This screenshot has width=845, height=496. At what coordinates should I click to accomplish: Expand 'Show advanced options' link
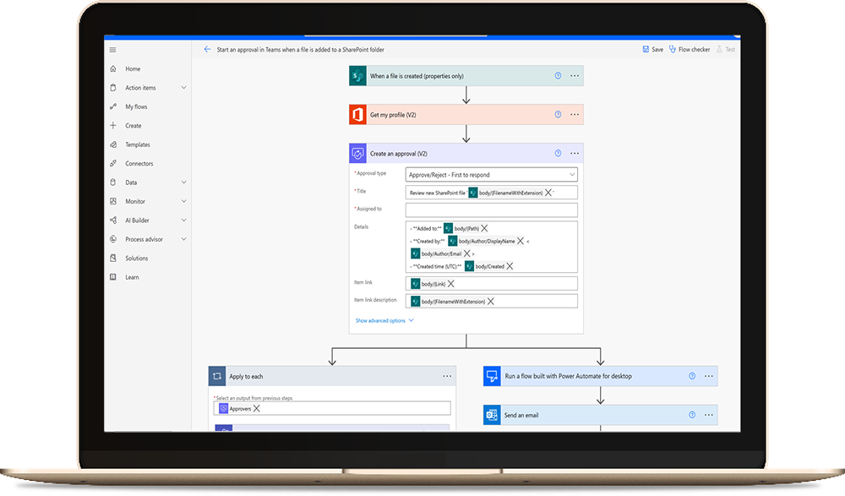click(384, 321)
